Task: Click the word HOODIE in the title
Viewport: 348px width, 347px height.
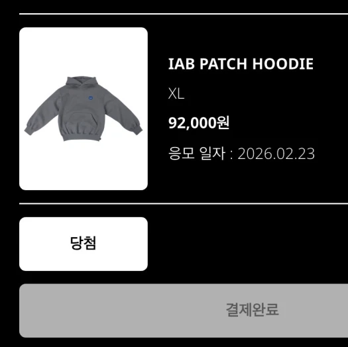Action: coord(283,64)
